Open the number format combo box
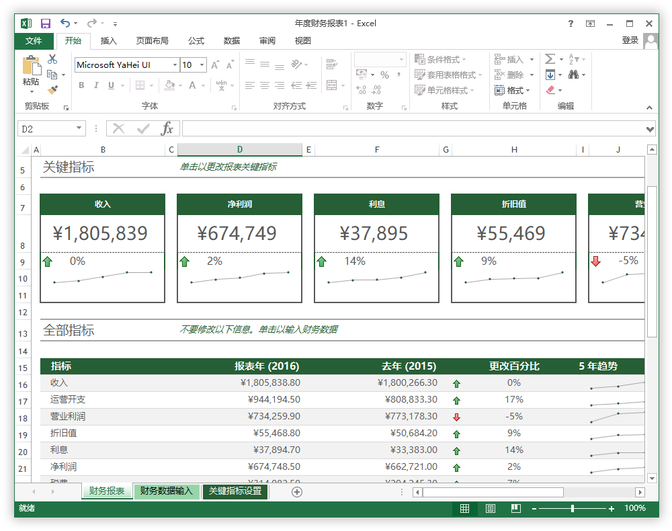This screenshot has width=672, height=531. [x=380, y=59]
